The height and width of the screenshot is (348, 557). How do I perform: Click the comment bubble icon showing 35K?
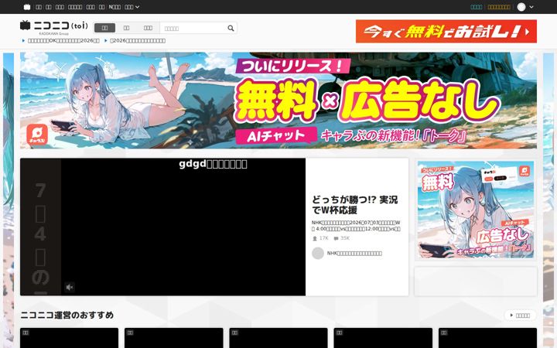(336, 239)
